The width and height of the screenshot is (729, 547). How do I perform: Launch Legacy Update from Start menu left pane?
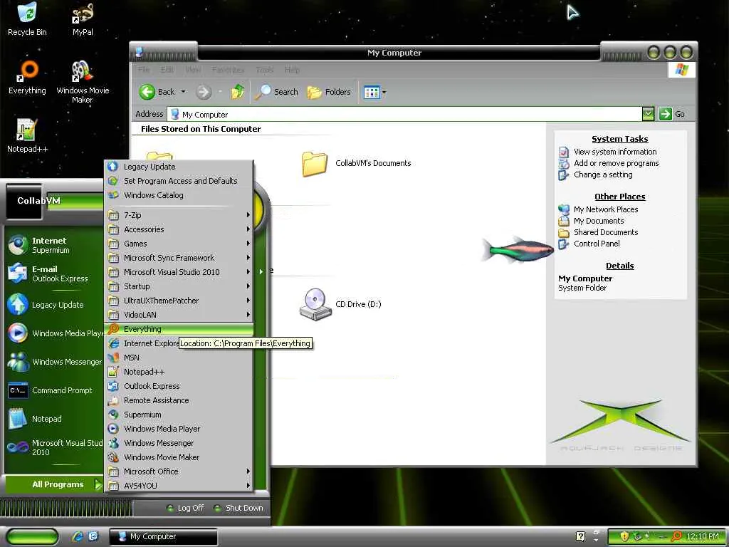point(54,305)
